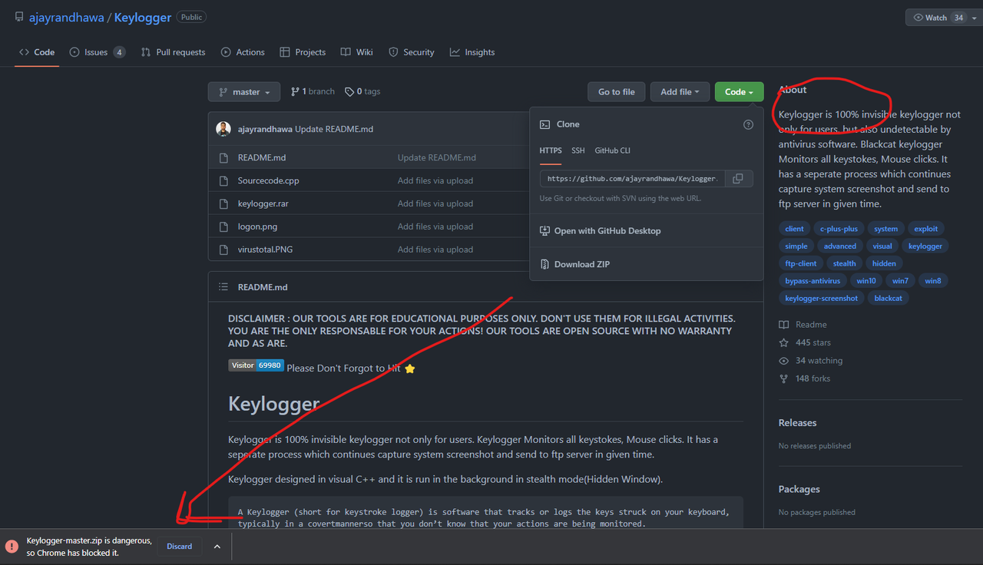983x565 pixels.
Task: Copy the HTTPS clone URL to clipboard
Action: [x=738, y=179]
